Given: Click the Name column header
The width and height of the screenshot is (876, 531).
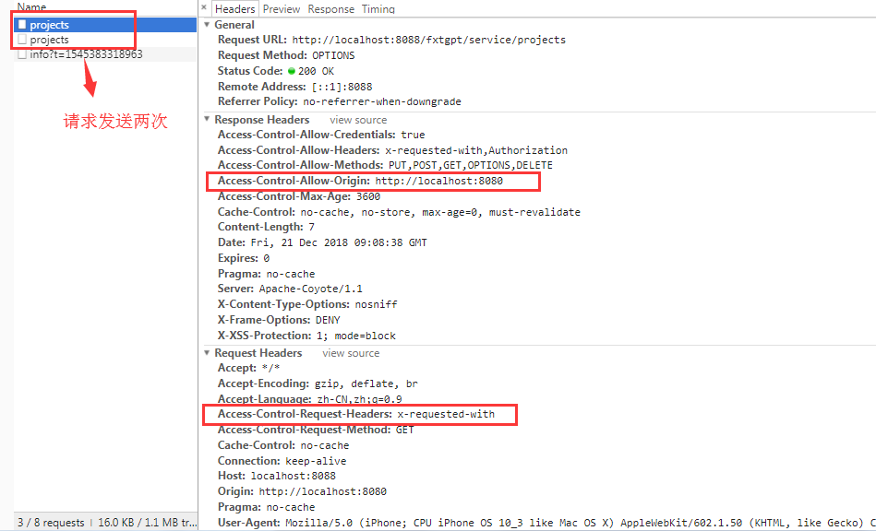Looking at the screenshot, I should pyautogui.click(x=31, y=7).
